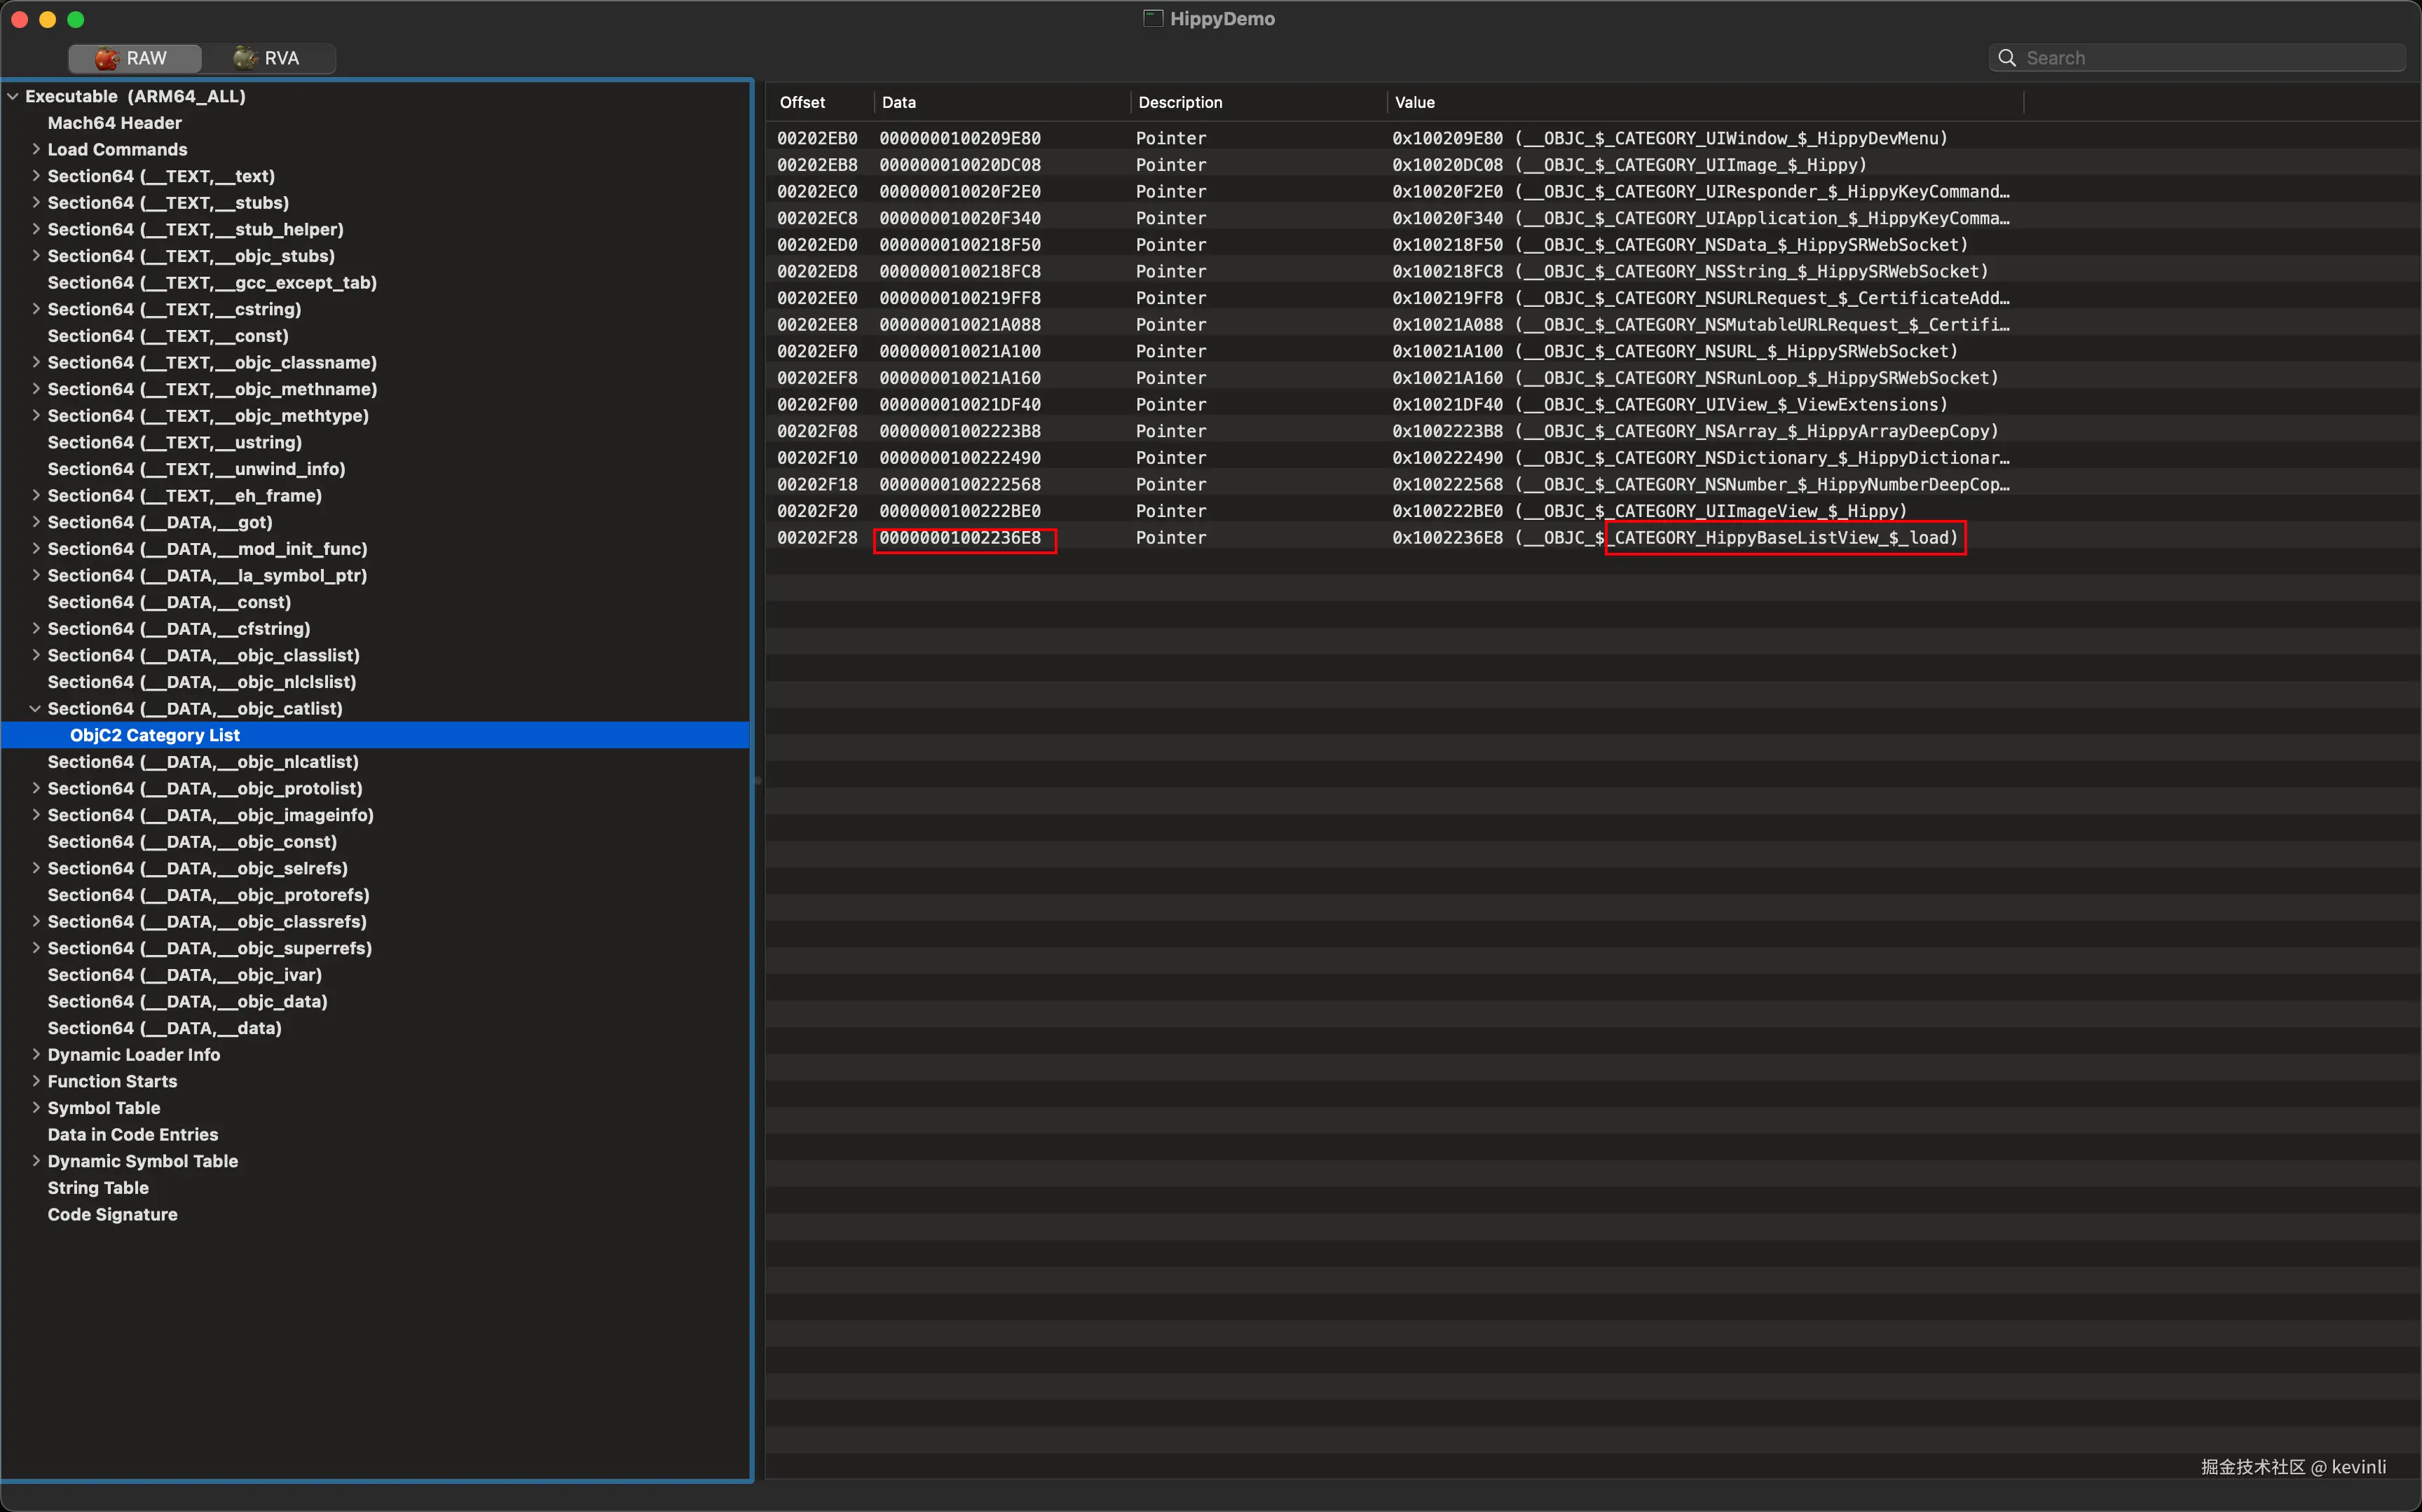
Task: Expand the Load Commands node
Action: (36, 149)
